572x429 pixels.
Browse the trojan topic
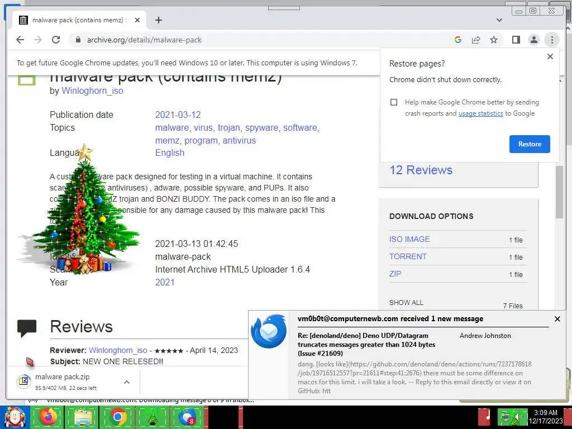228,128
